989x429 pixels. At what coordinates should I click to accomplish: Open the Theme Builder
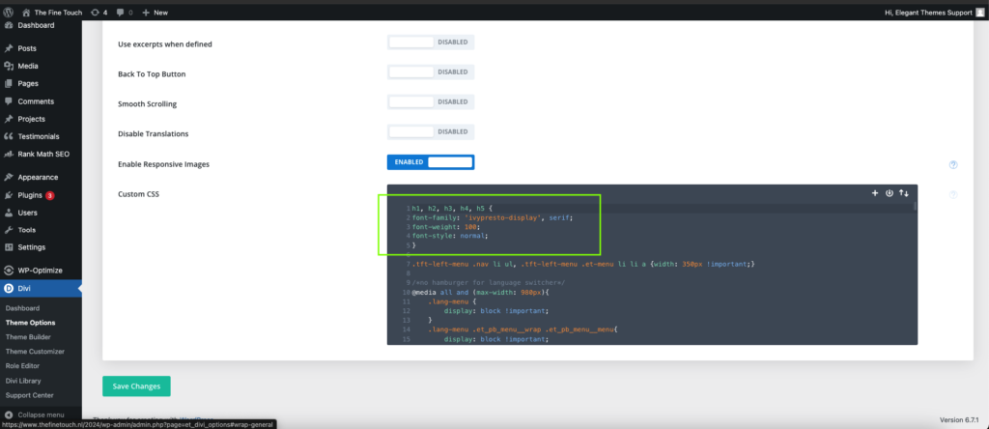point(28,337)
